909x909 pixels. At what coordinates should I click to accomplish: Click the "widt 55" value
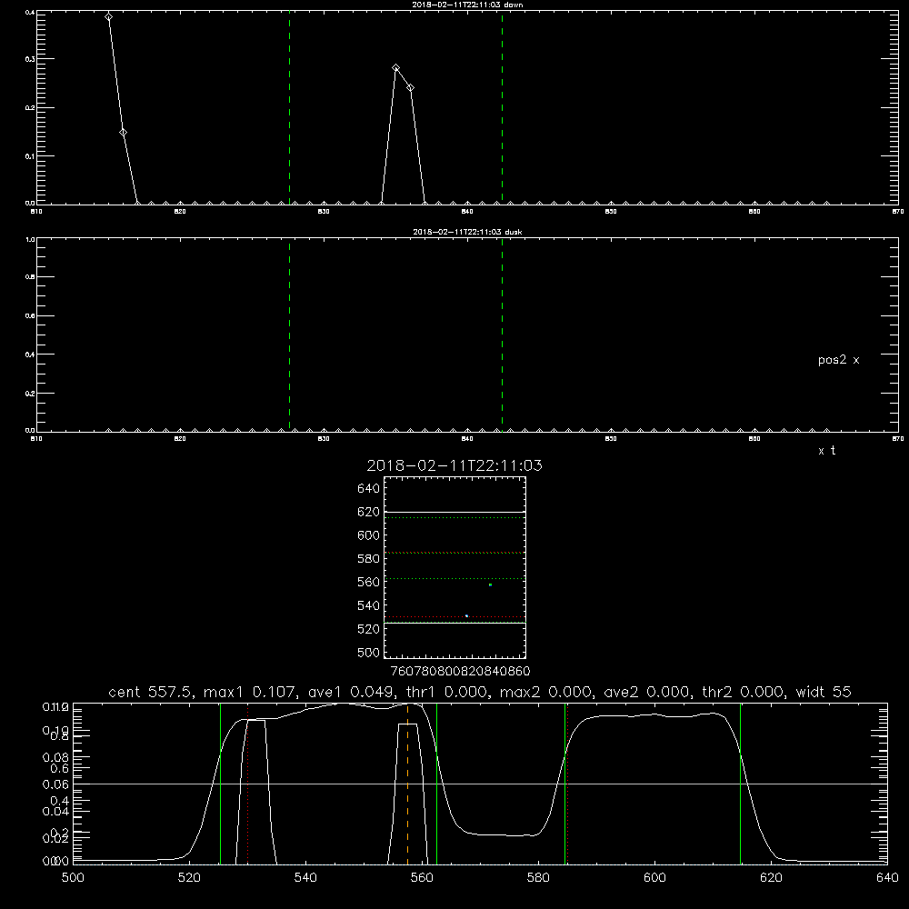point(824,692)
